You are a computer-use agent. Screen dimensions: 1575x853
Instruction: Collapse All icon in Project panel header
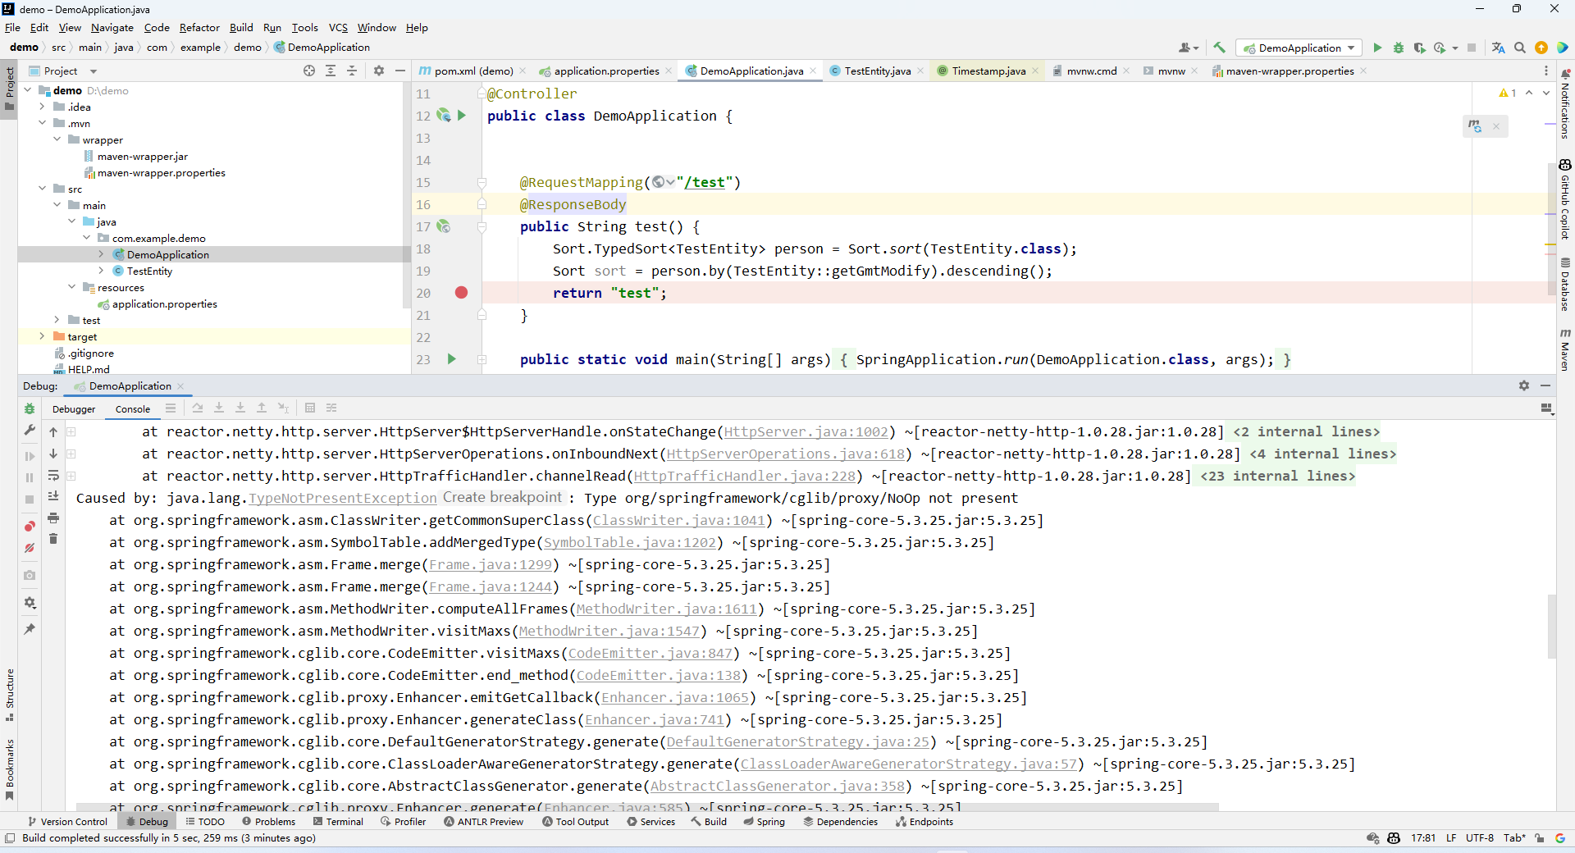352,71
